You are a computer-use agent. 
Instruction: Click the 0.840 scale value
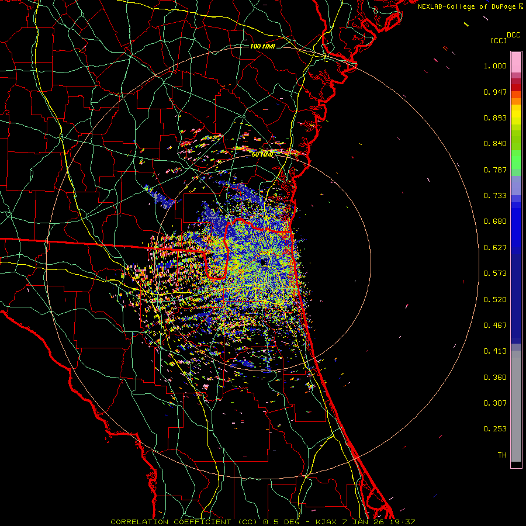(x=495, y=144)
